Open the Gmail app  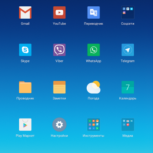(x=25, y=12)
